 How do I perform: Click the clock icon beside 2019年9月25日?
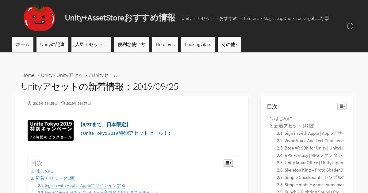click(29, 104)
